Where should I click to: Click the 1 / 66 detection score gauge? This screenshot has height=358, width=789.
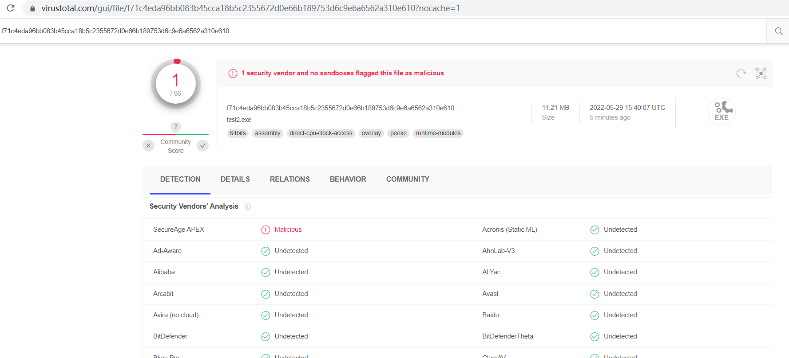[x=176, y=84]
